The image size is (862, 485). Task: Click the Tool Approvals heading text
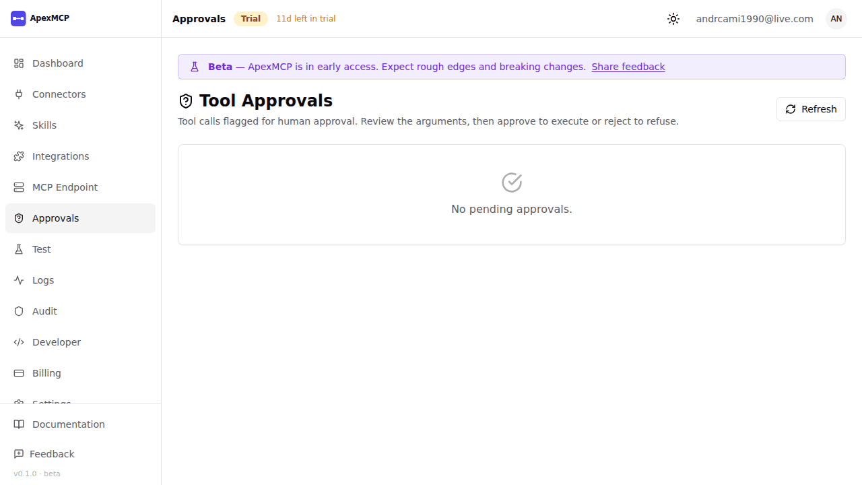click(266, 101)
